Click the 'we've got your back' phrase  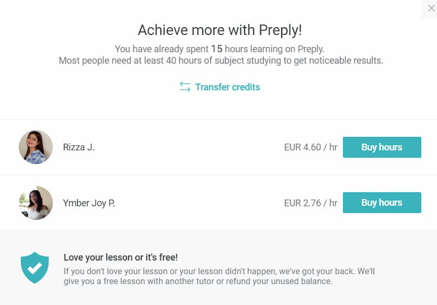tap(317, 271)
